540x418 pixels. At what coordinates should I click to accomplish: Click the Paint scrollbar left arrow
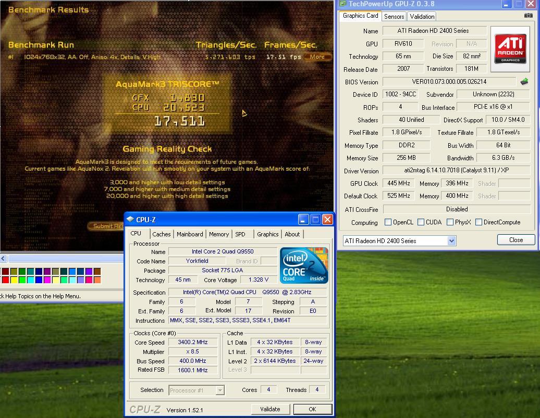(3, 258)
